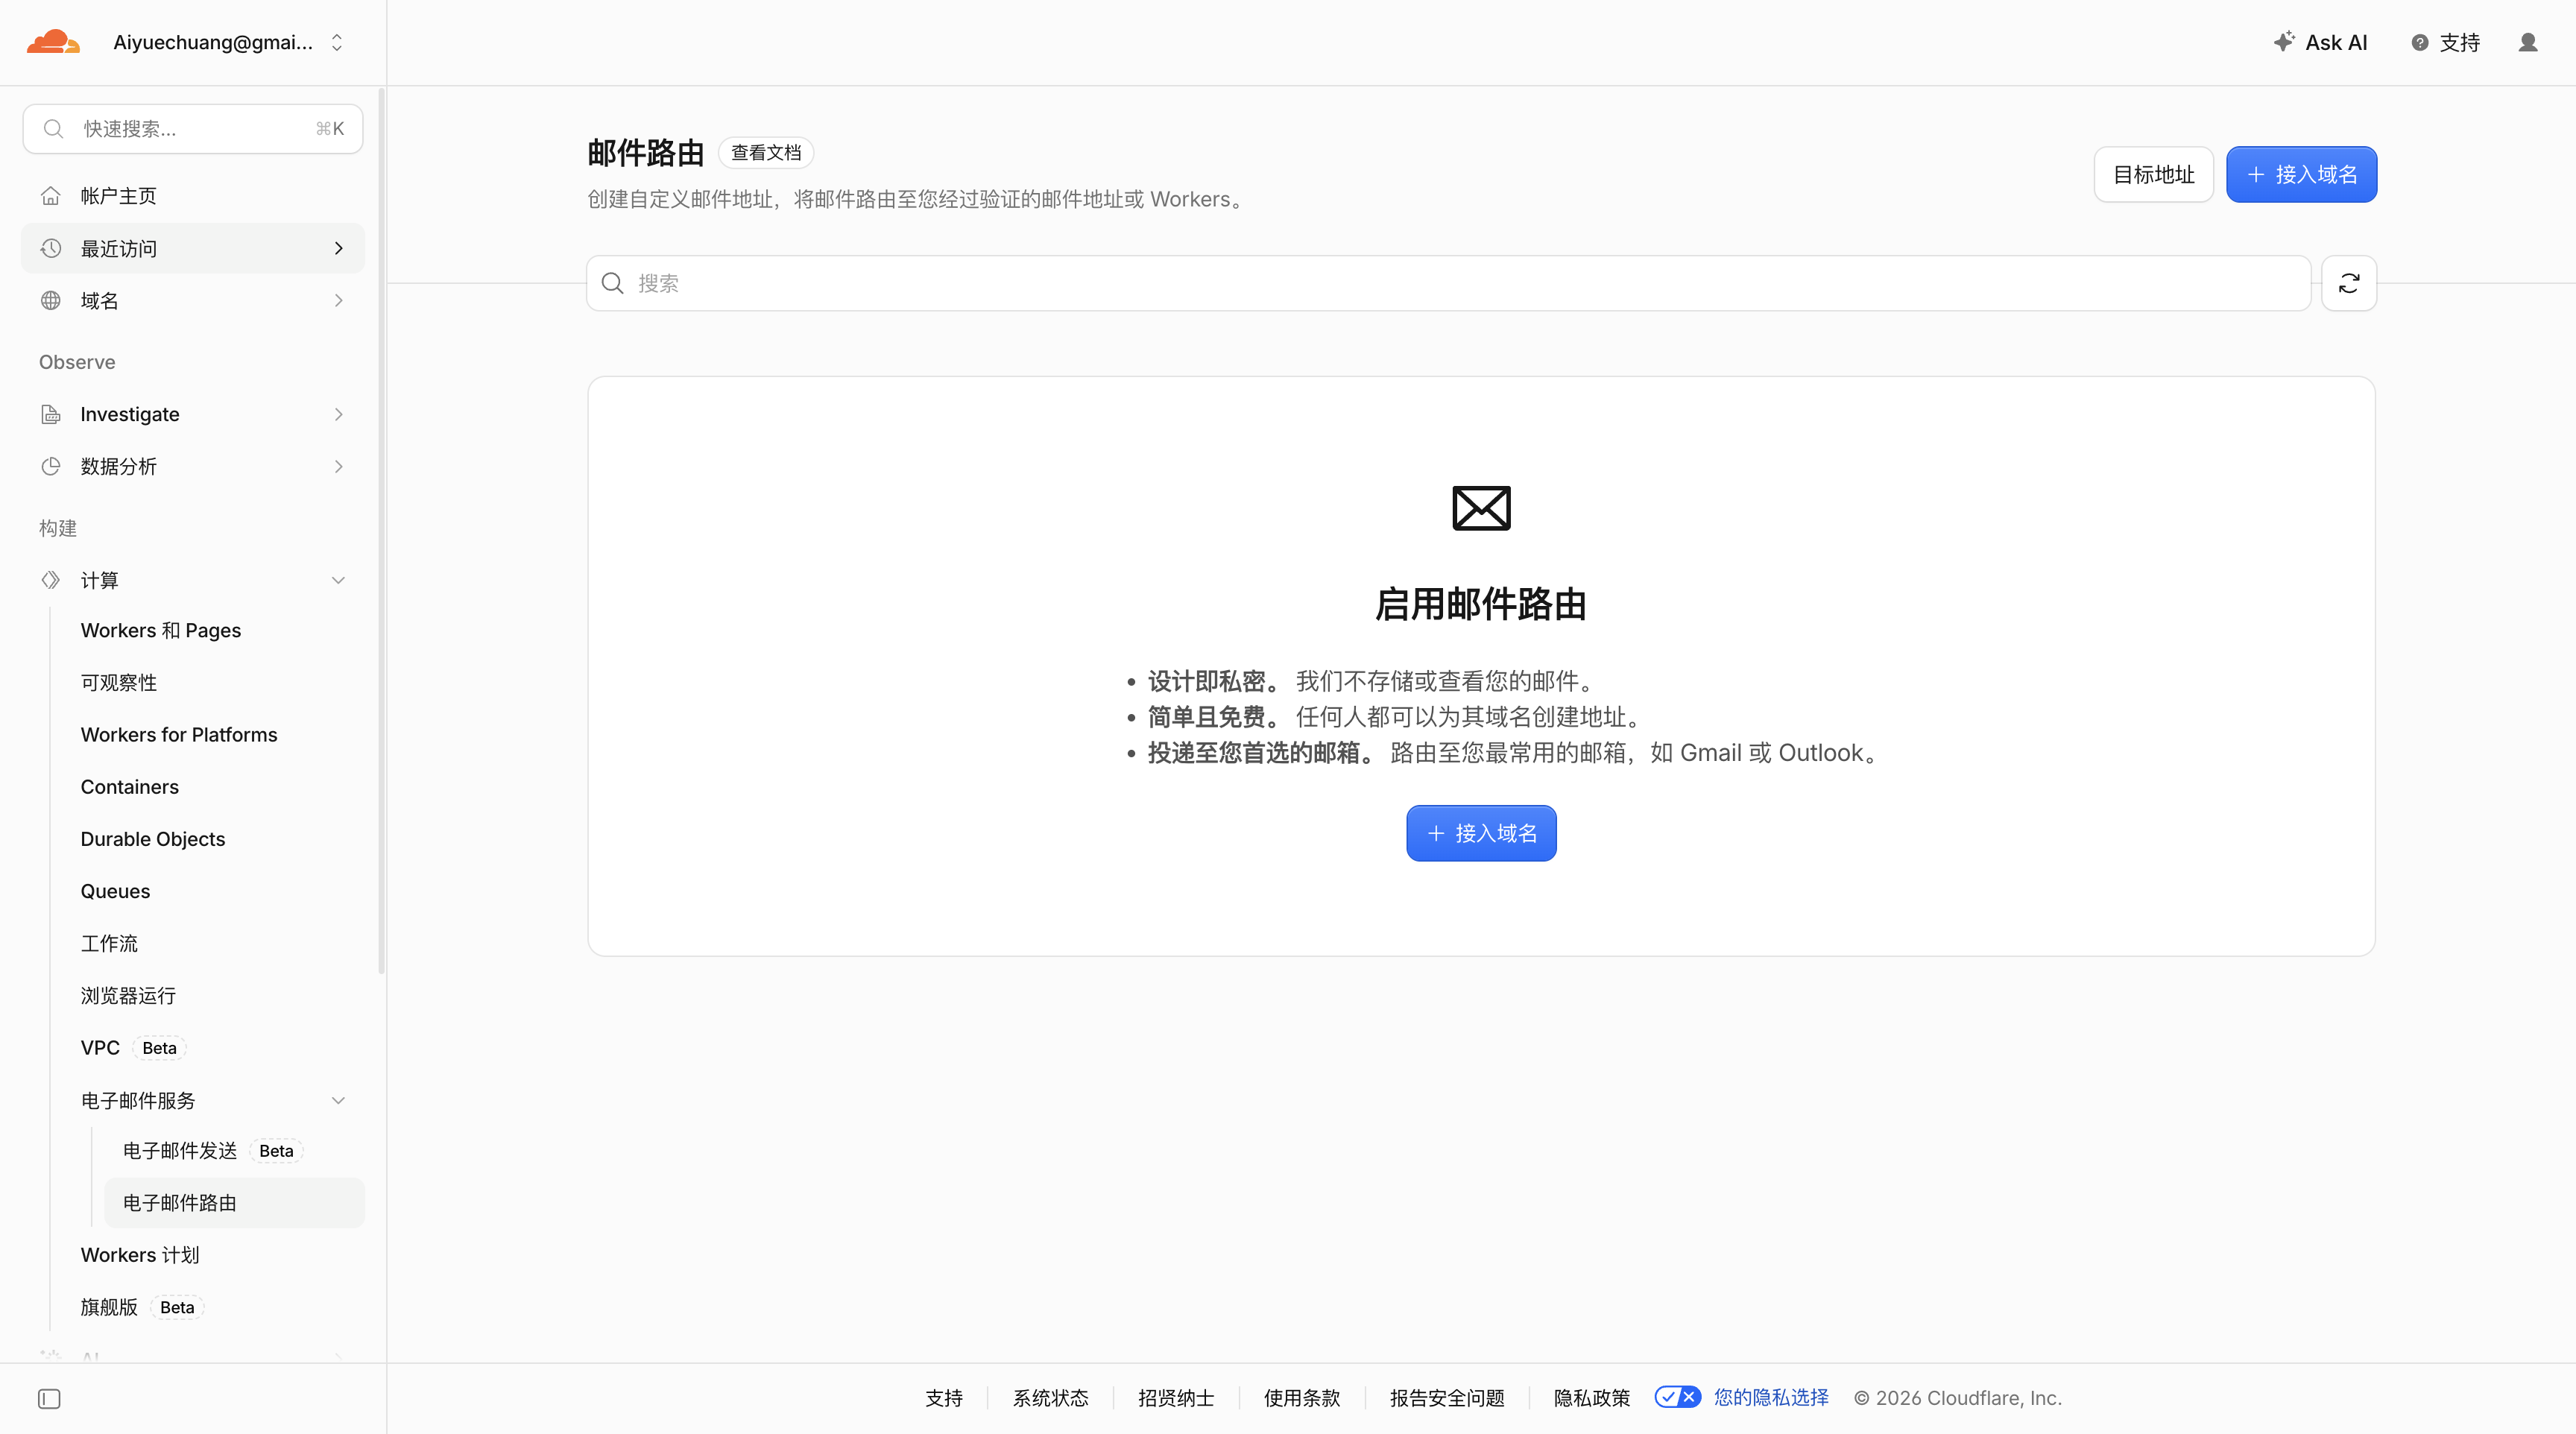The height and width of the screenshot is (1434, 2576).
Task: Open the 支持 help menu
Action: (2445, 42)
